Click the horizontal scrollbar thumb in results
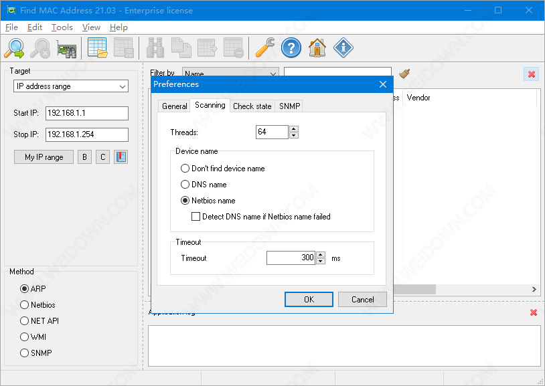Image resolution: width=545 pixels, height=386 pixels. pyautogui.click(x=414, y=289)
